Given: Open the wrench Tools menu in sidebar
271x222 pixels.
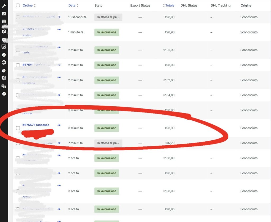Looking at the screenshot, I should point(4,6).
